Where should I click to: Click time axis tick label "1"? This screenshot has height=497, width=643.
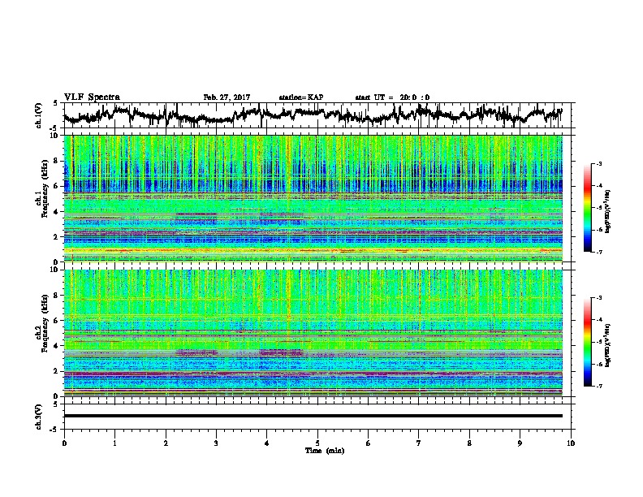[x=114, y=443]
